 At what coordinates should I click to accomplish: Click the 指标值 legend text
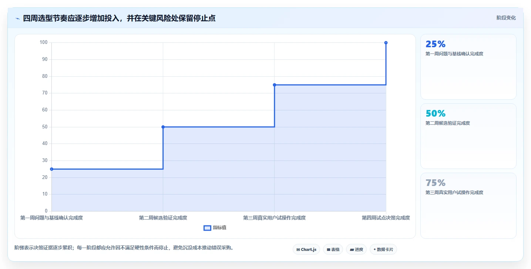(219, 228)
